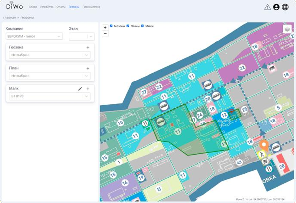Open the Этаж dropdown
The image size is (296, 203).
coord(82,37)
